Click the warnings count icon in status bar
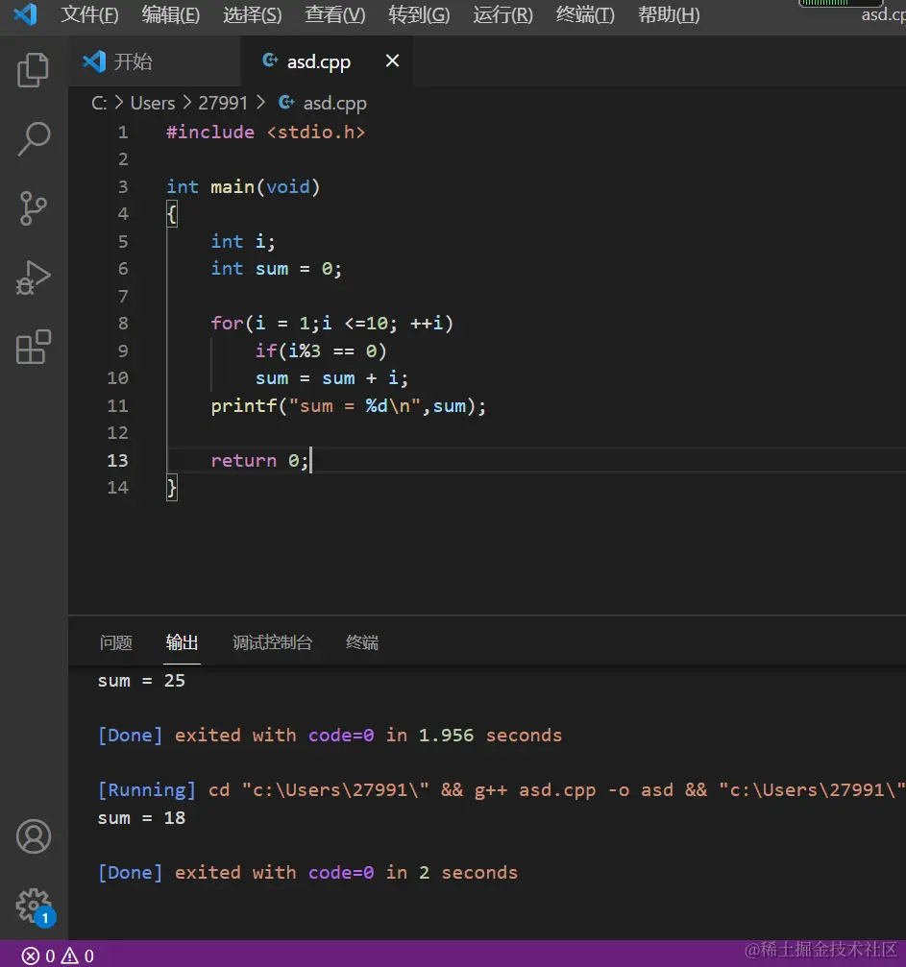 (69, 955)
